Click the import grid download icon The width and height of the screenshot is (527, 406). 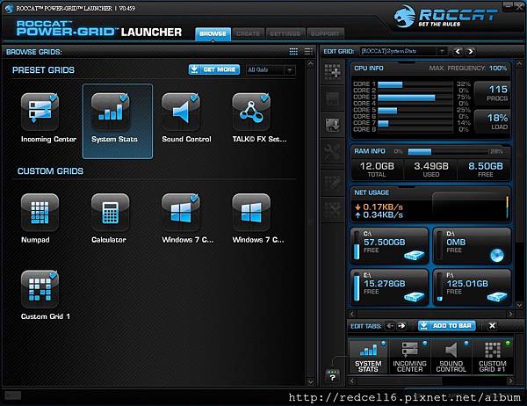click(332, 125)
